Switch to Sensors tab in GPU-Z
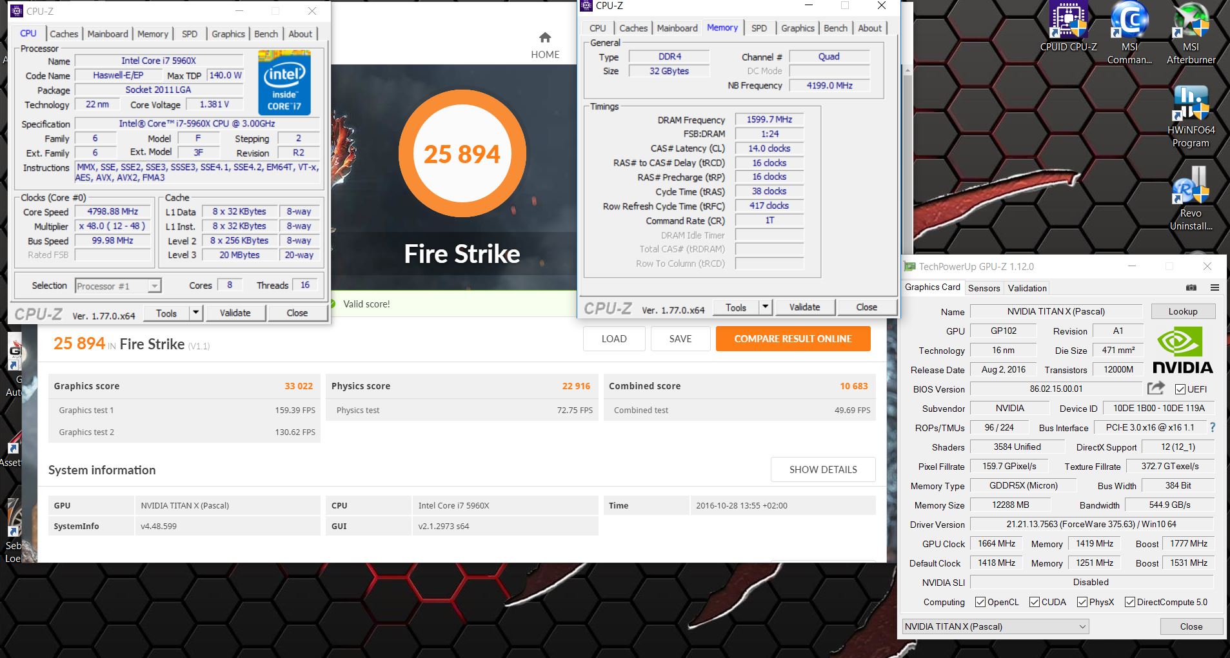The width and height of the screenshot is (1230, 658). point(984,288)
